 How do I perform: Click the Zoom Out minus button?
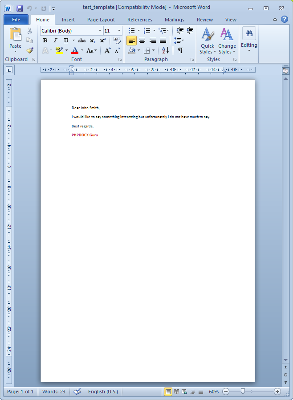226,392
